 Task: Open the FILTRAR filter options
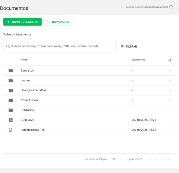[129, 47]
